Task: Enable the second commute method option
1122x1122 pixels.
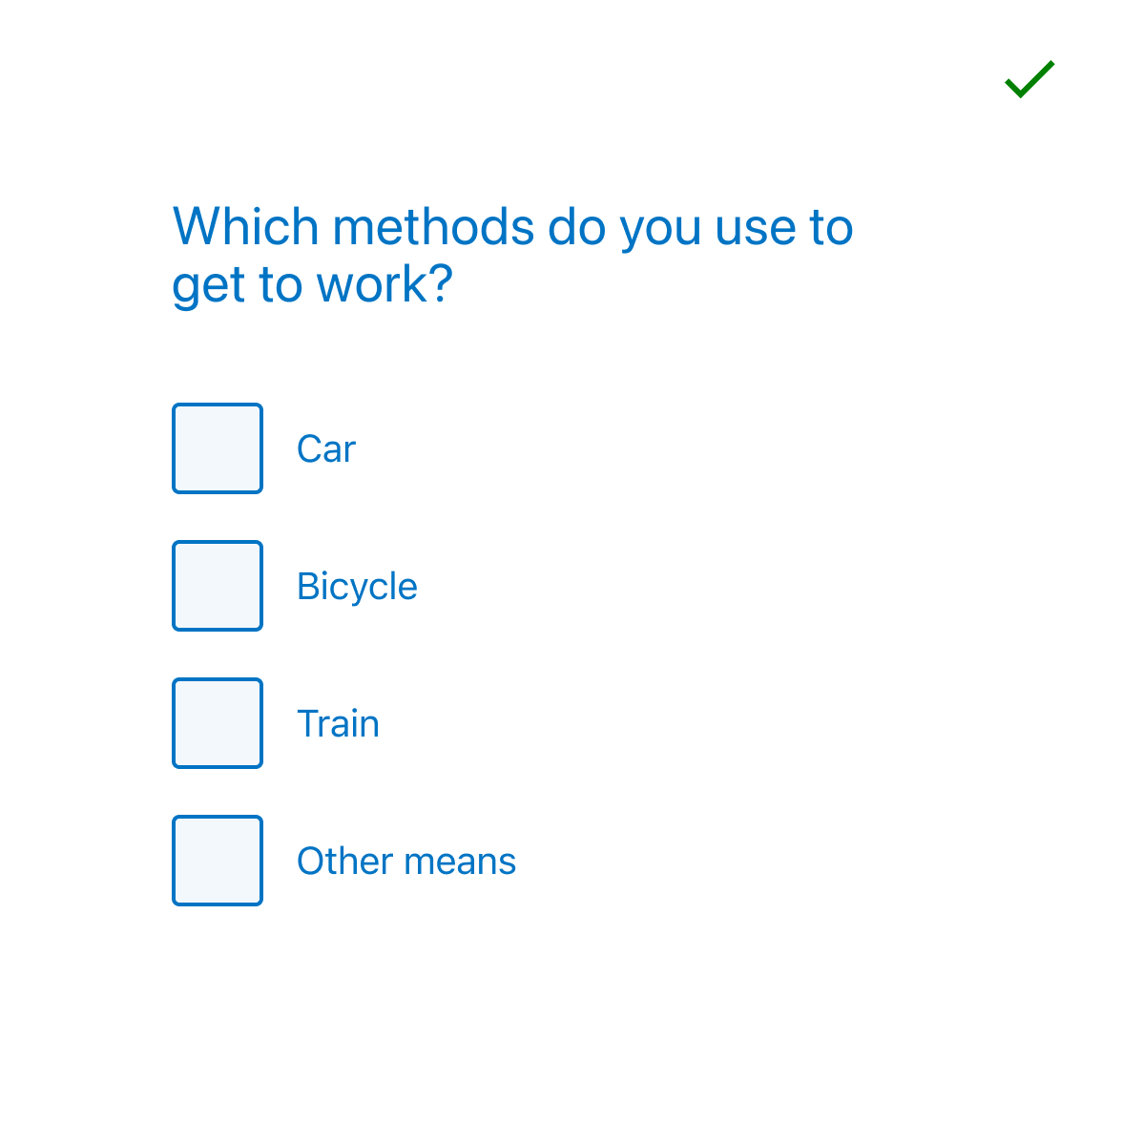Action: pyautogui.click(x=217, y=586)
